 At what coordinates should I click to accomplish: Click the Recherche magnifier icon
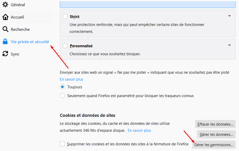coord(5,29)
